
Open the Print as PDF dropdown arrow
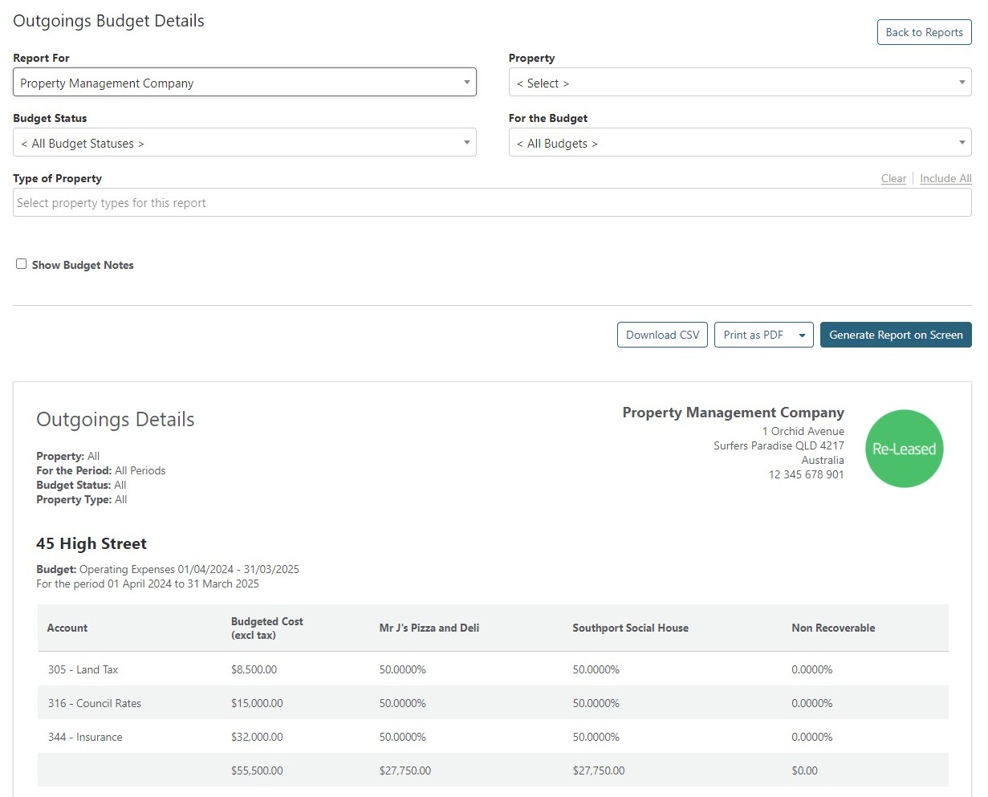[802, 335]
